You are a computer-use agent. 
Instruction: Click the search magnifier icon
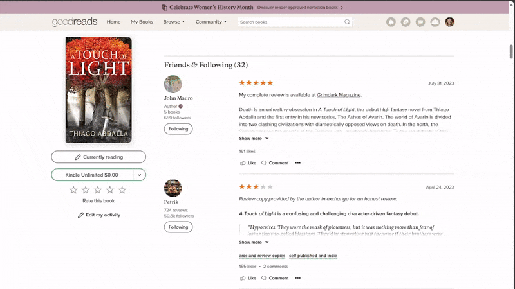click(347, 22)
